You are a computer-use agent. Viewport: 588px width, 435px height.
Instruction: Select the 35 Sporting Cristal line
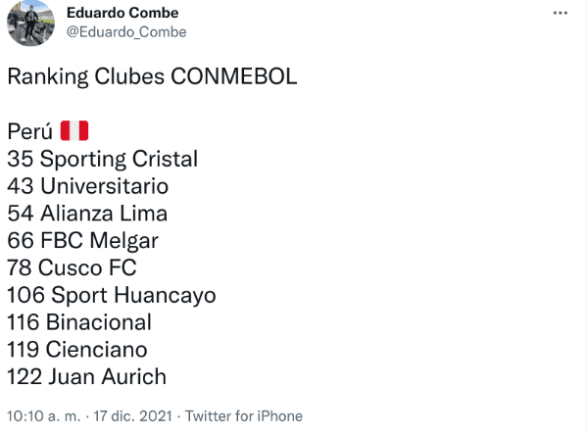[x=102, y=159]
